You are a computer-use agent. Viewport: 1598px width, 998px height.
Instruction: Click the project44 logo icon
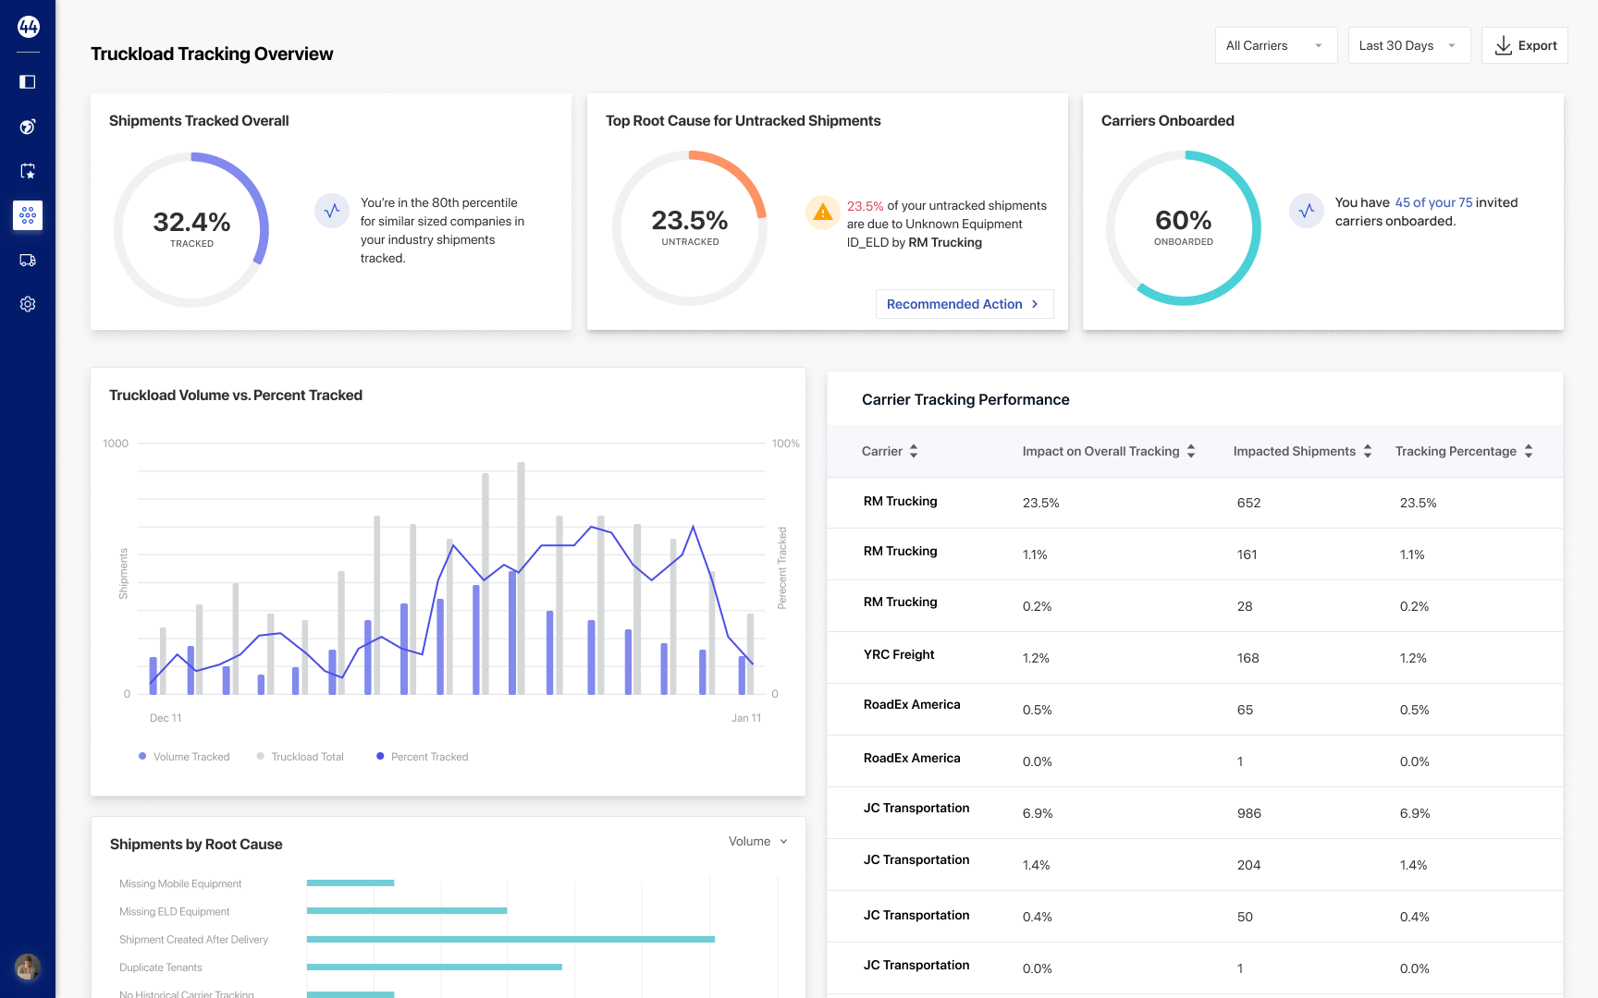pos(28,27)
